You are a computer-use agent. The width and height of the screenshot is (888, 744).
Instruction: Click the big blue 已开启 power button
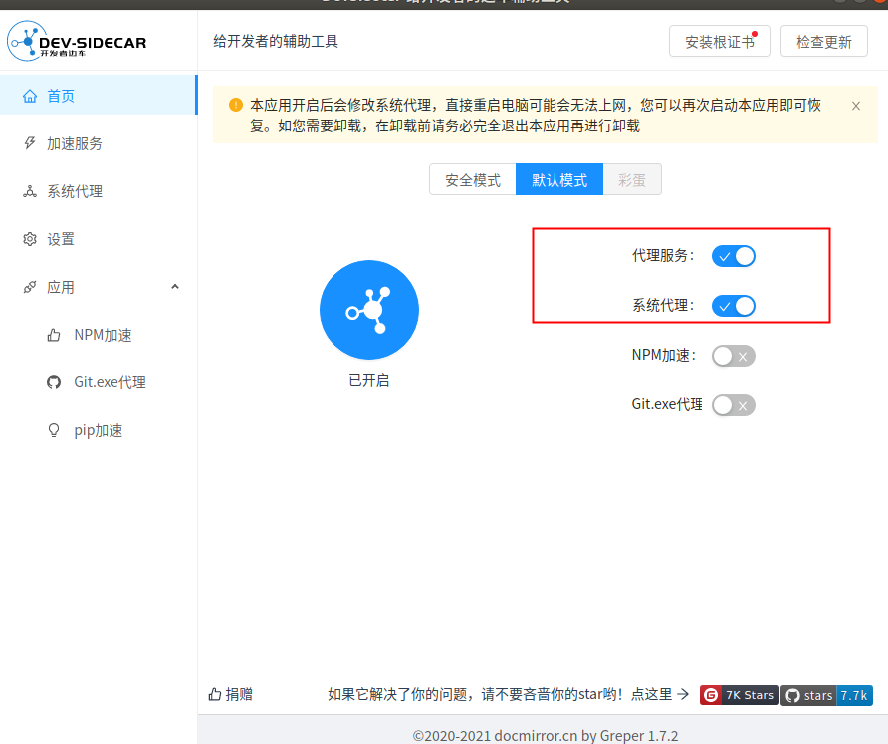pos(369,310)
